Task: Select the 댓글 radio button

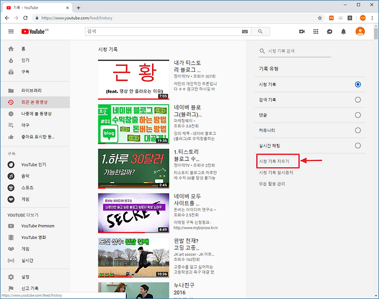Action: [x=358, y=115]
